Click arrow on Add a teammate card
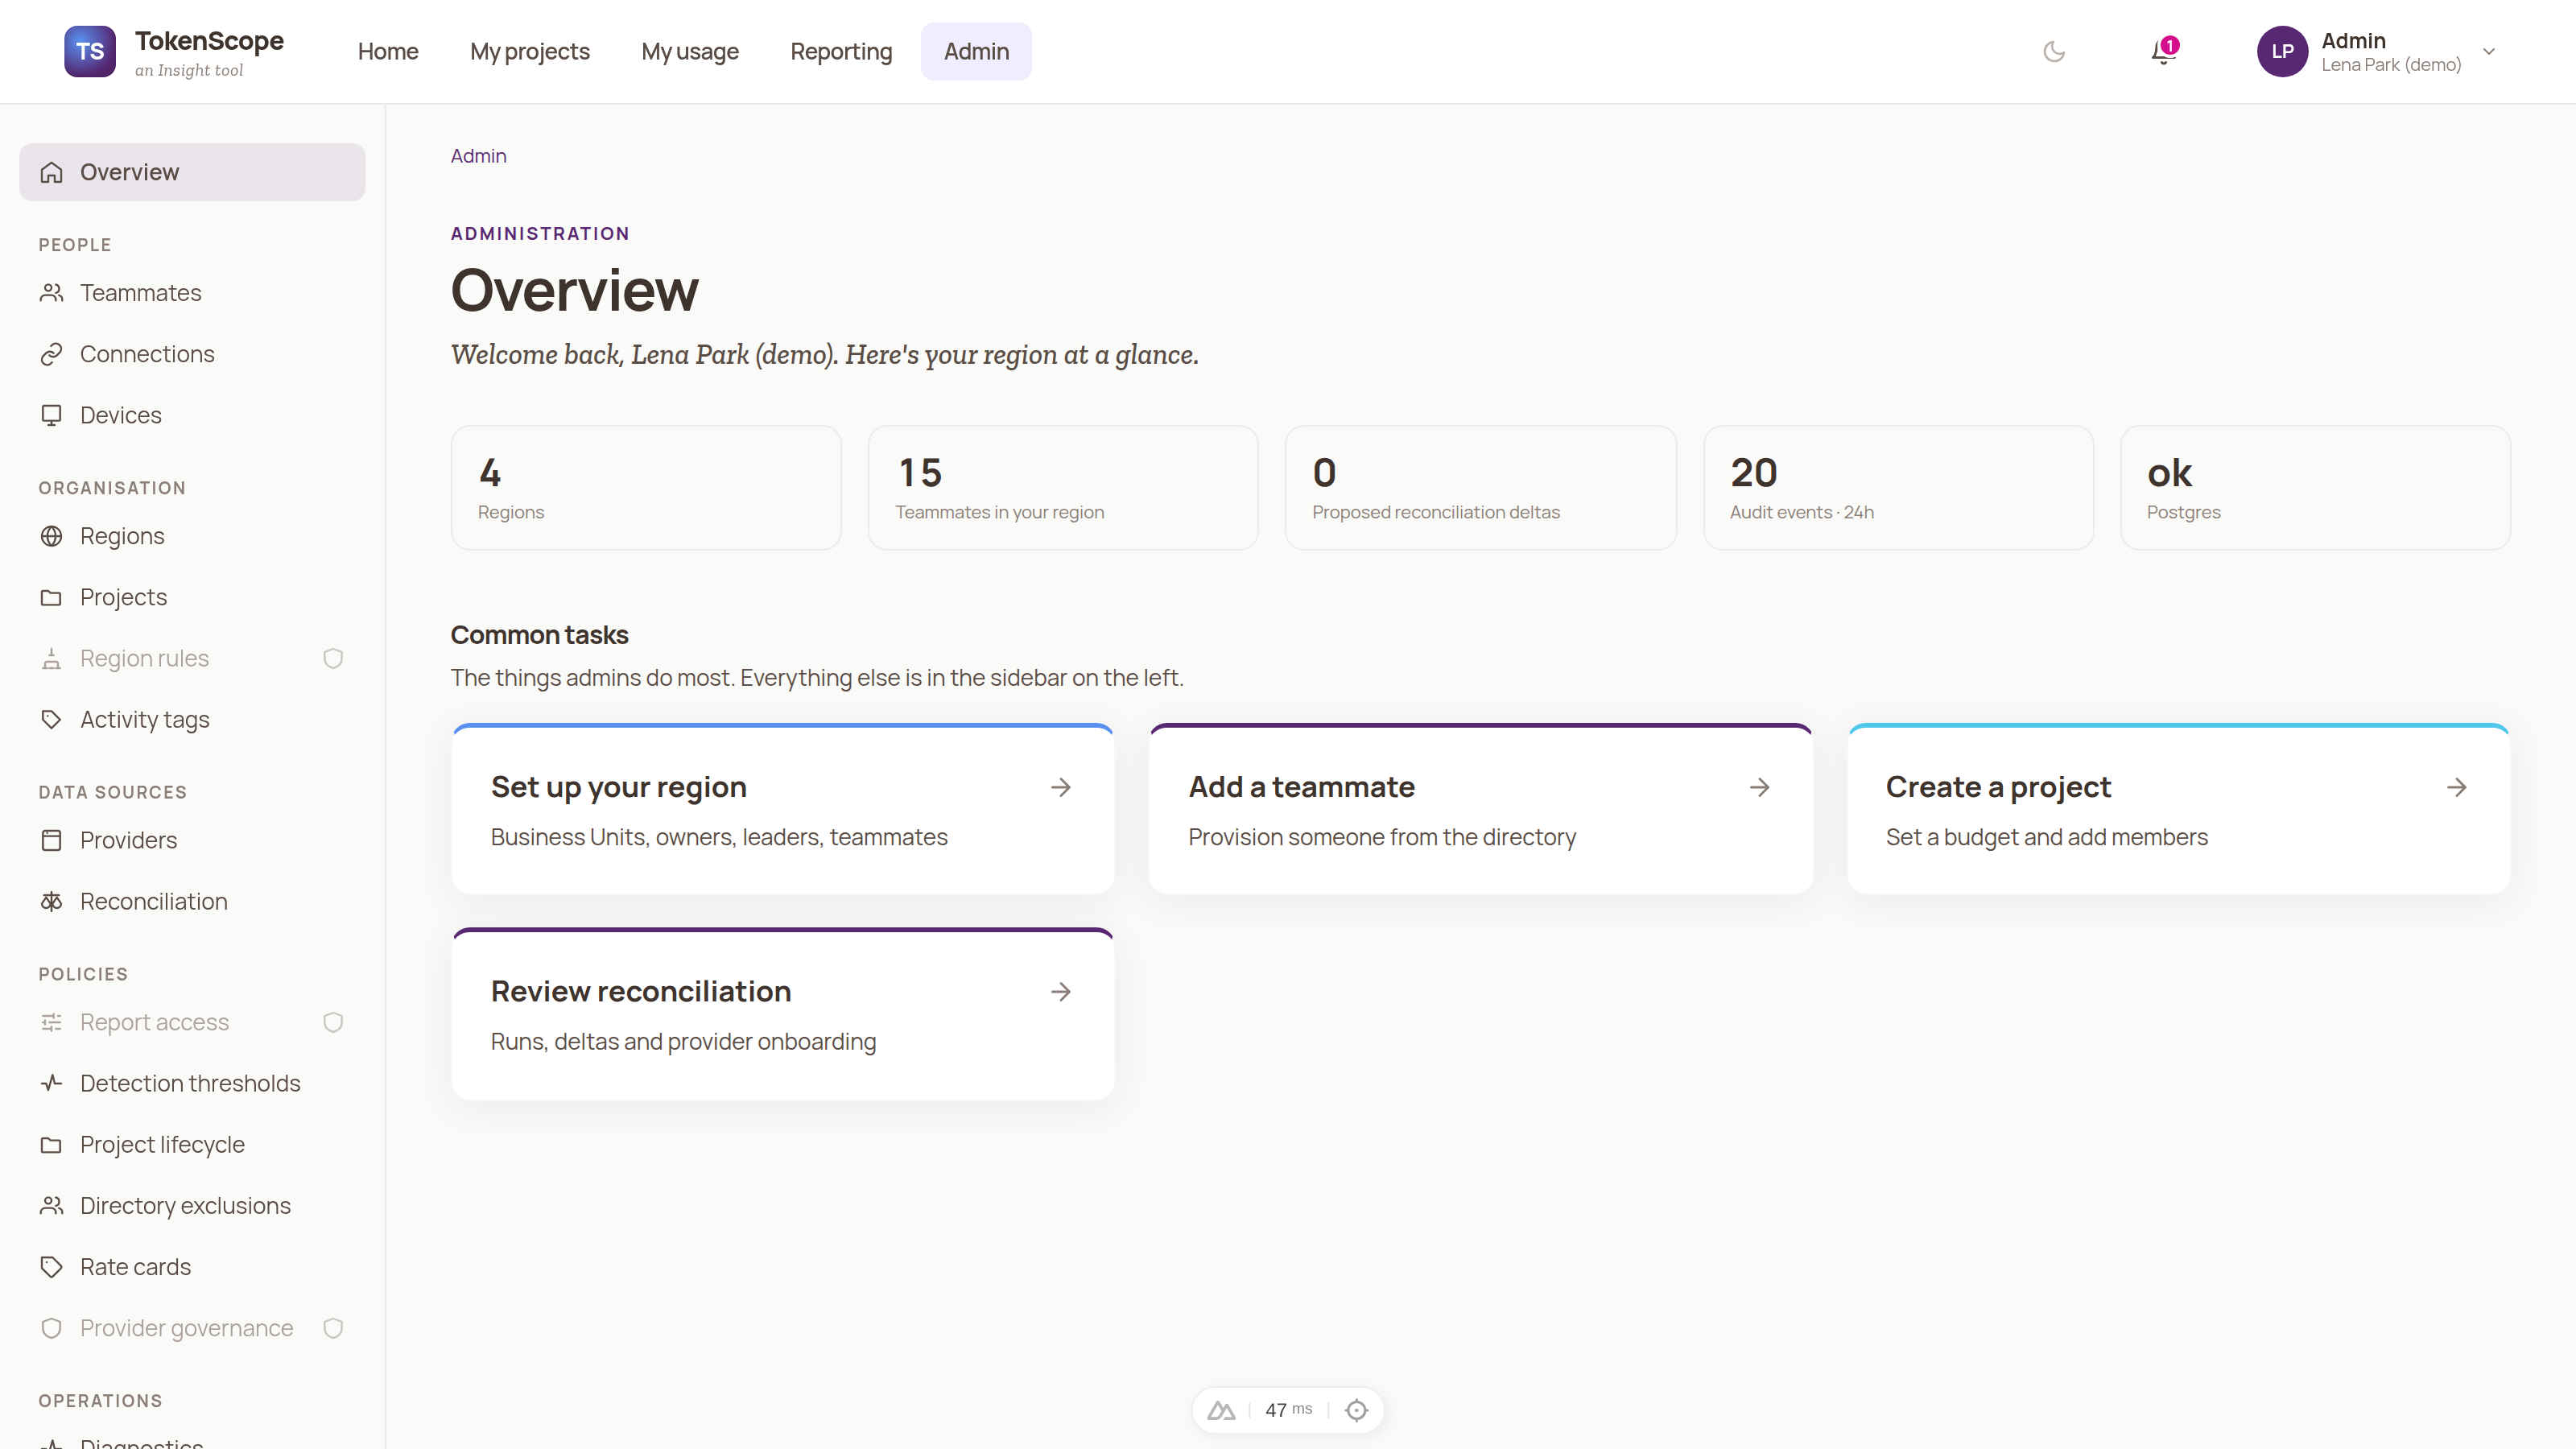 coord(1760,787)
